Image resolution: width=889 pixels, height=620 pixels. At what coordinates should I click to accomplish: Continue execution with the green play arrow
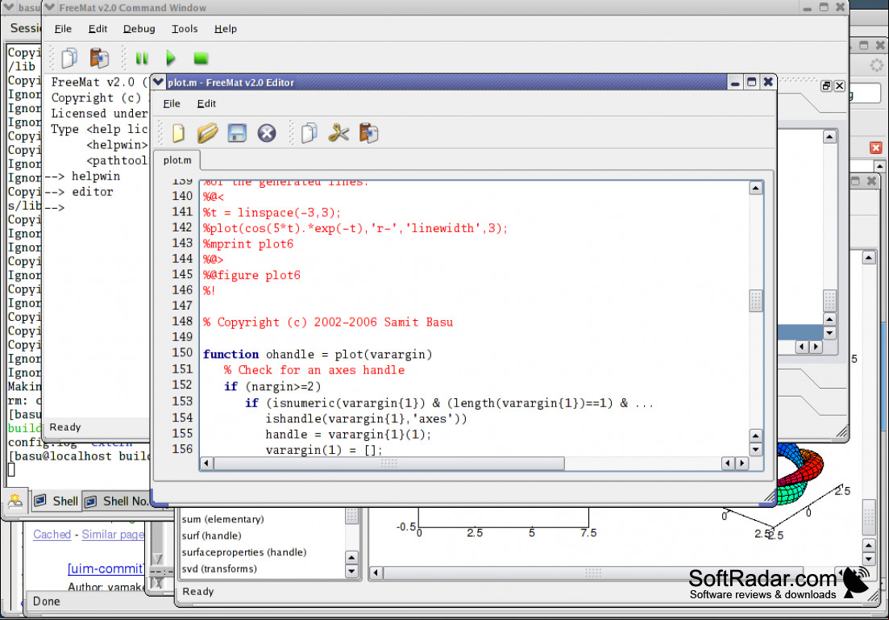(171, 58)
